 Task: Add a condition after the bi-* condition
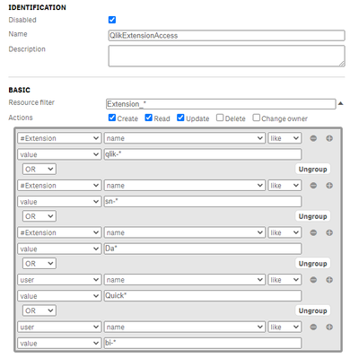pos(329,327)
